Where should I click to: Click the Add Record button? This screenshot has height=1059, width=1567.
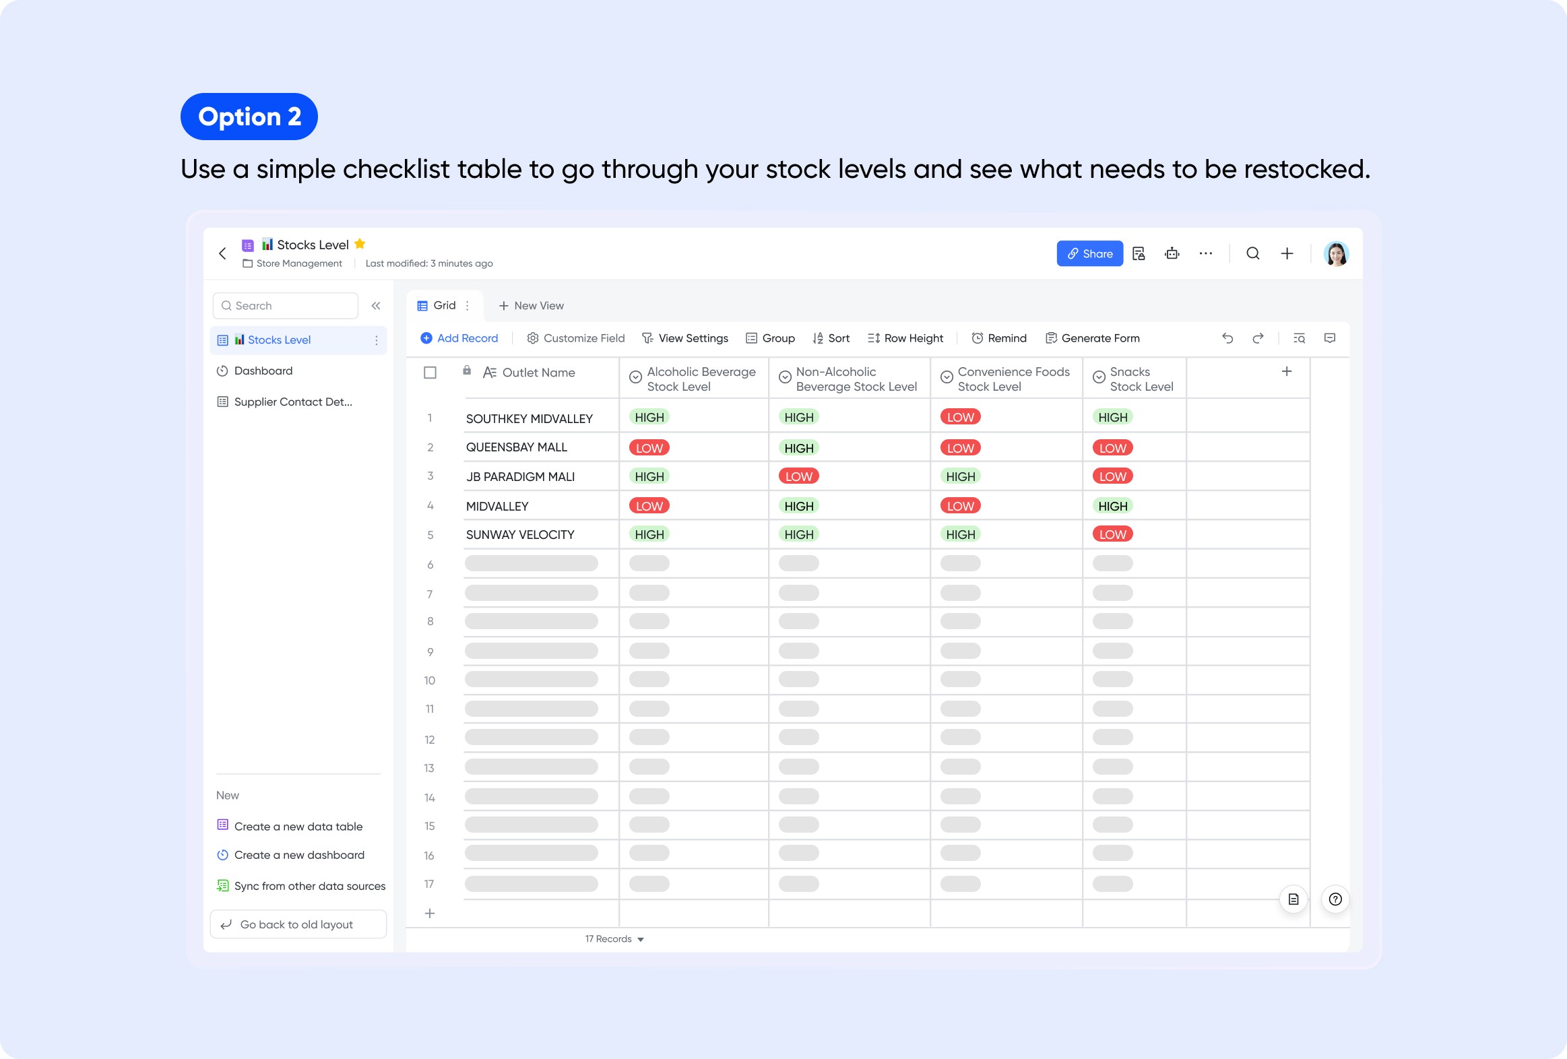point(459,338)
